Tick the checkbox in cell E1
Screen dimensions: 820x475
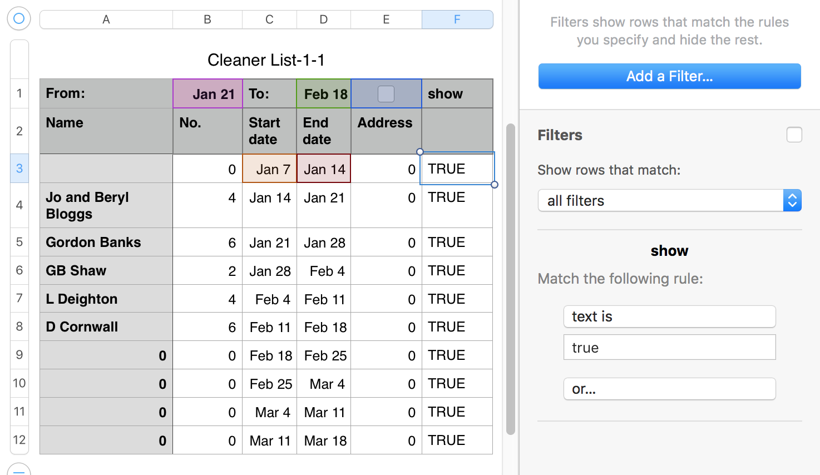pyautogui.click(x=386, y=94)
